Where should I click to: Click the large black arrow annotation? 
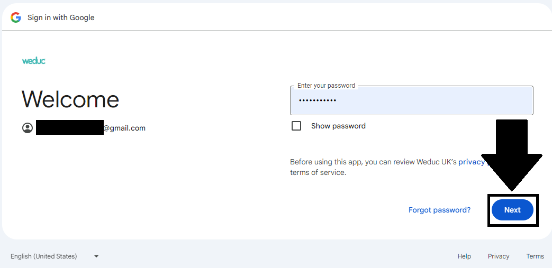(511, 153)
